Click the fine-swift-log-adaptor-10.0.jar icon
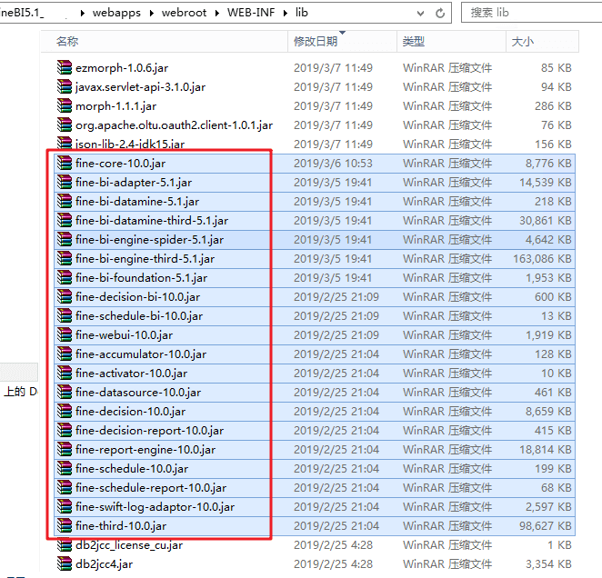 coord(65,506)
